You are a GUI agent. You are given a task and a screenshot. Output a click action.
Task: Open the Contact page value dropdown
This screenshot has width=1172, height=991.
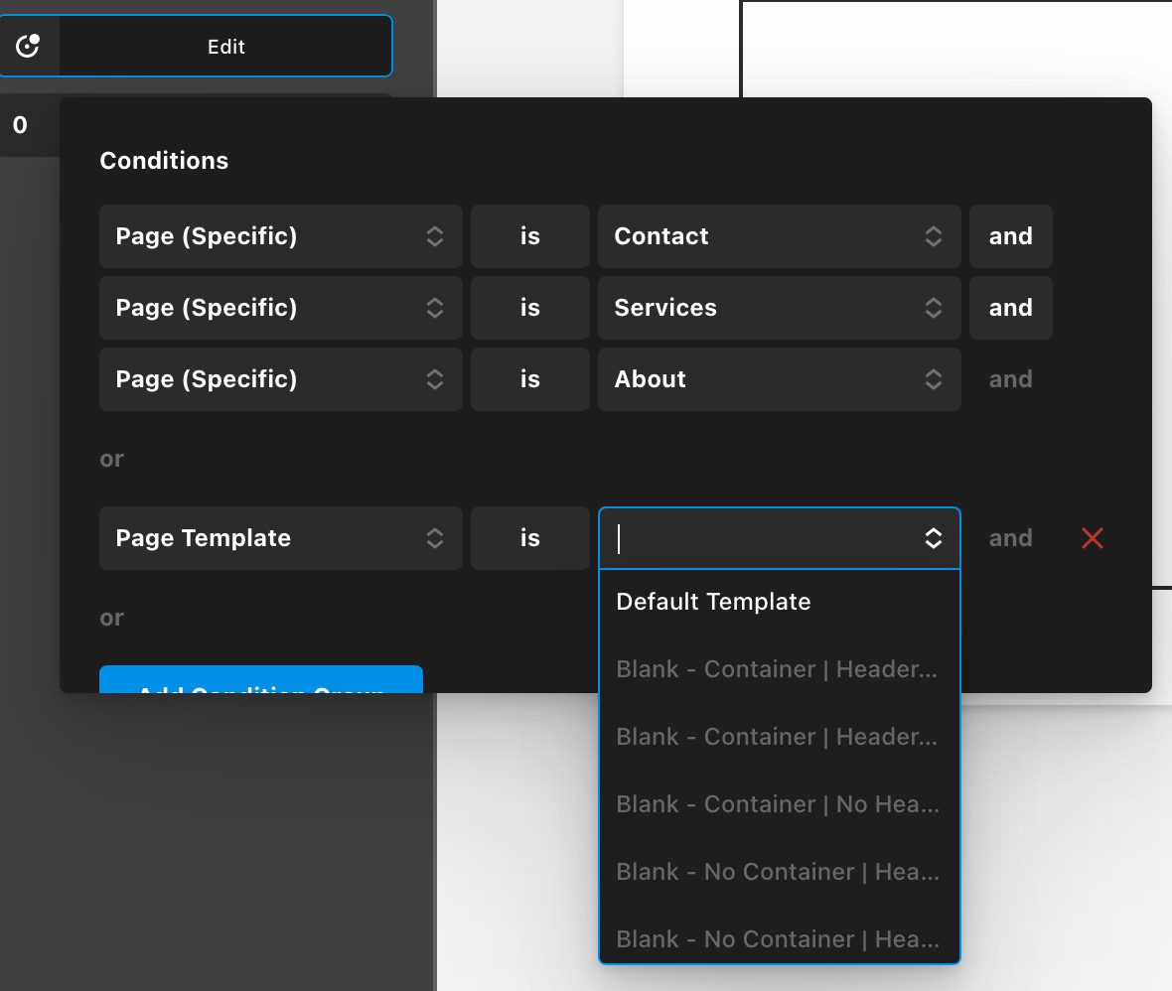tap(779, 236)
